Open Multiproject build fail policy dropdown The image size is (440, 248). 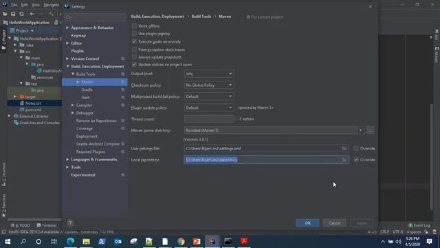[209, 96]
